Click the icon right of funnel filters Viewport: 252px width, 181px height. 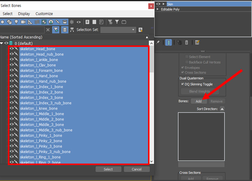click(124, 22)
